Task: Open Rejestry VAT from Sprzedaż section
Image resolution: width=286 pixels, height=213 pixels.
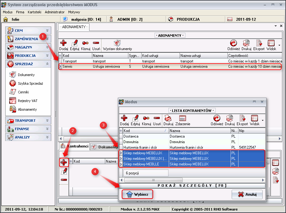Action: point(27,101)
